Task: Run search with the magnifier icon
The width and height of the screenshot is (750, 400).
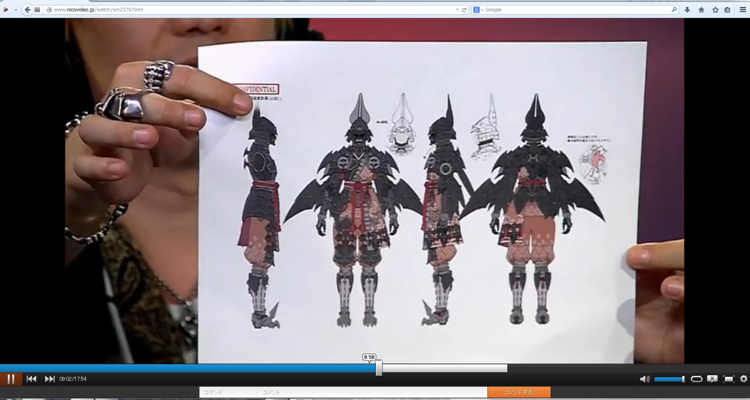Action: [x=674, y=10]
